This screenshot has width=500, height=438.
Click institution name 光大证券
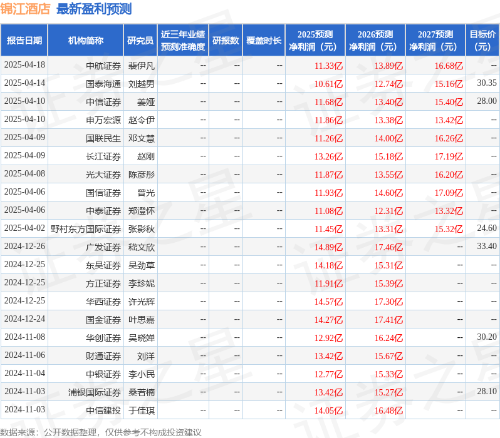click(103, 175)
